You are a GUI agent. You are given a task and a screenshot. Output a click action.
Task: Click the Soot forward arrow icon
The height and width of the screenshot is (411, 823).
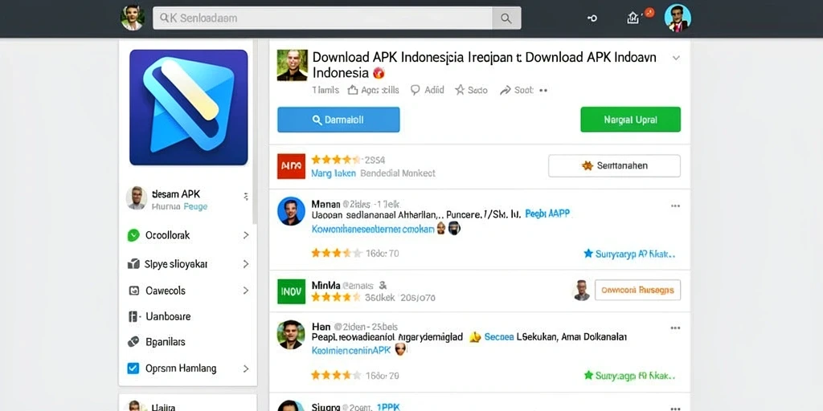pos(505,90)
